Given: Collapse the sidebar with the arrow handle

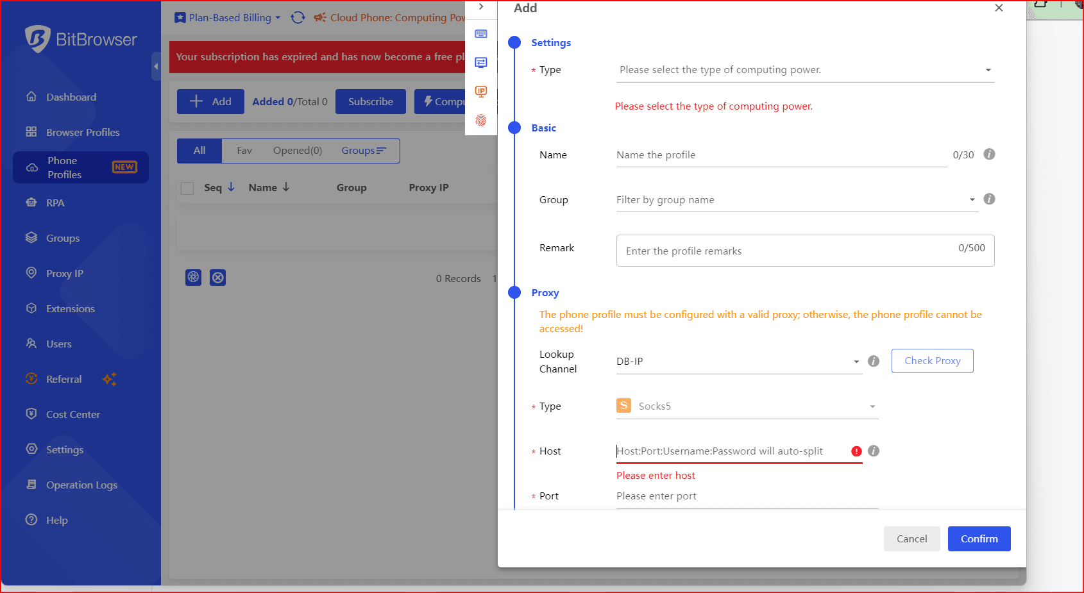Looking at the screenshot, I should (x=156, y=66).
